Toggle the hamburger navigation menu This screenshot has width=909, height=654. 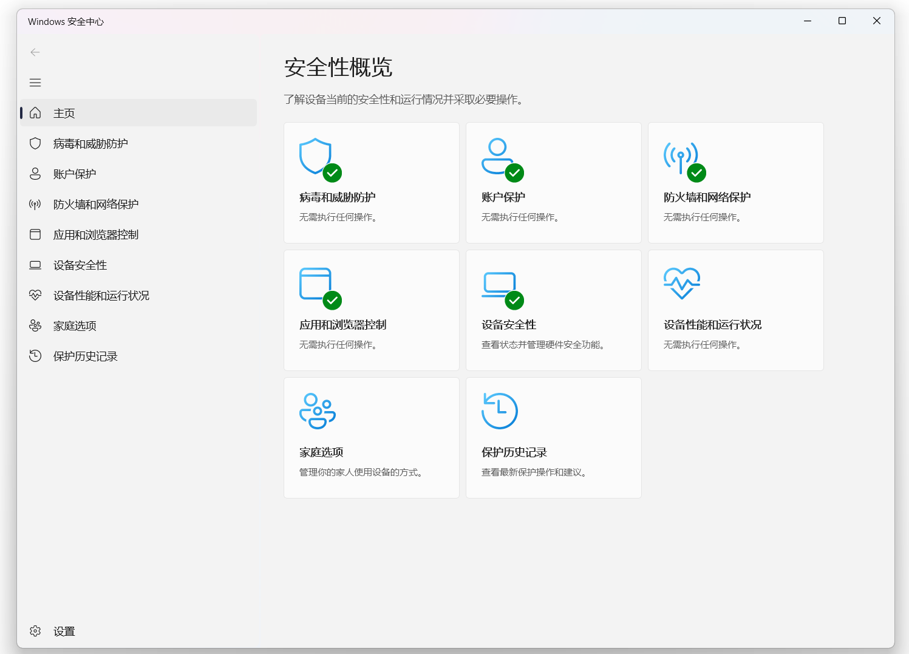point(35,83)
